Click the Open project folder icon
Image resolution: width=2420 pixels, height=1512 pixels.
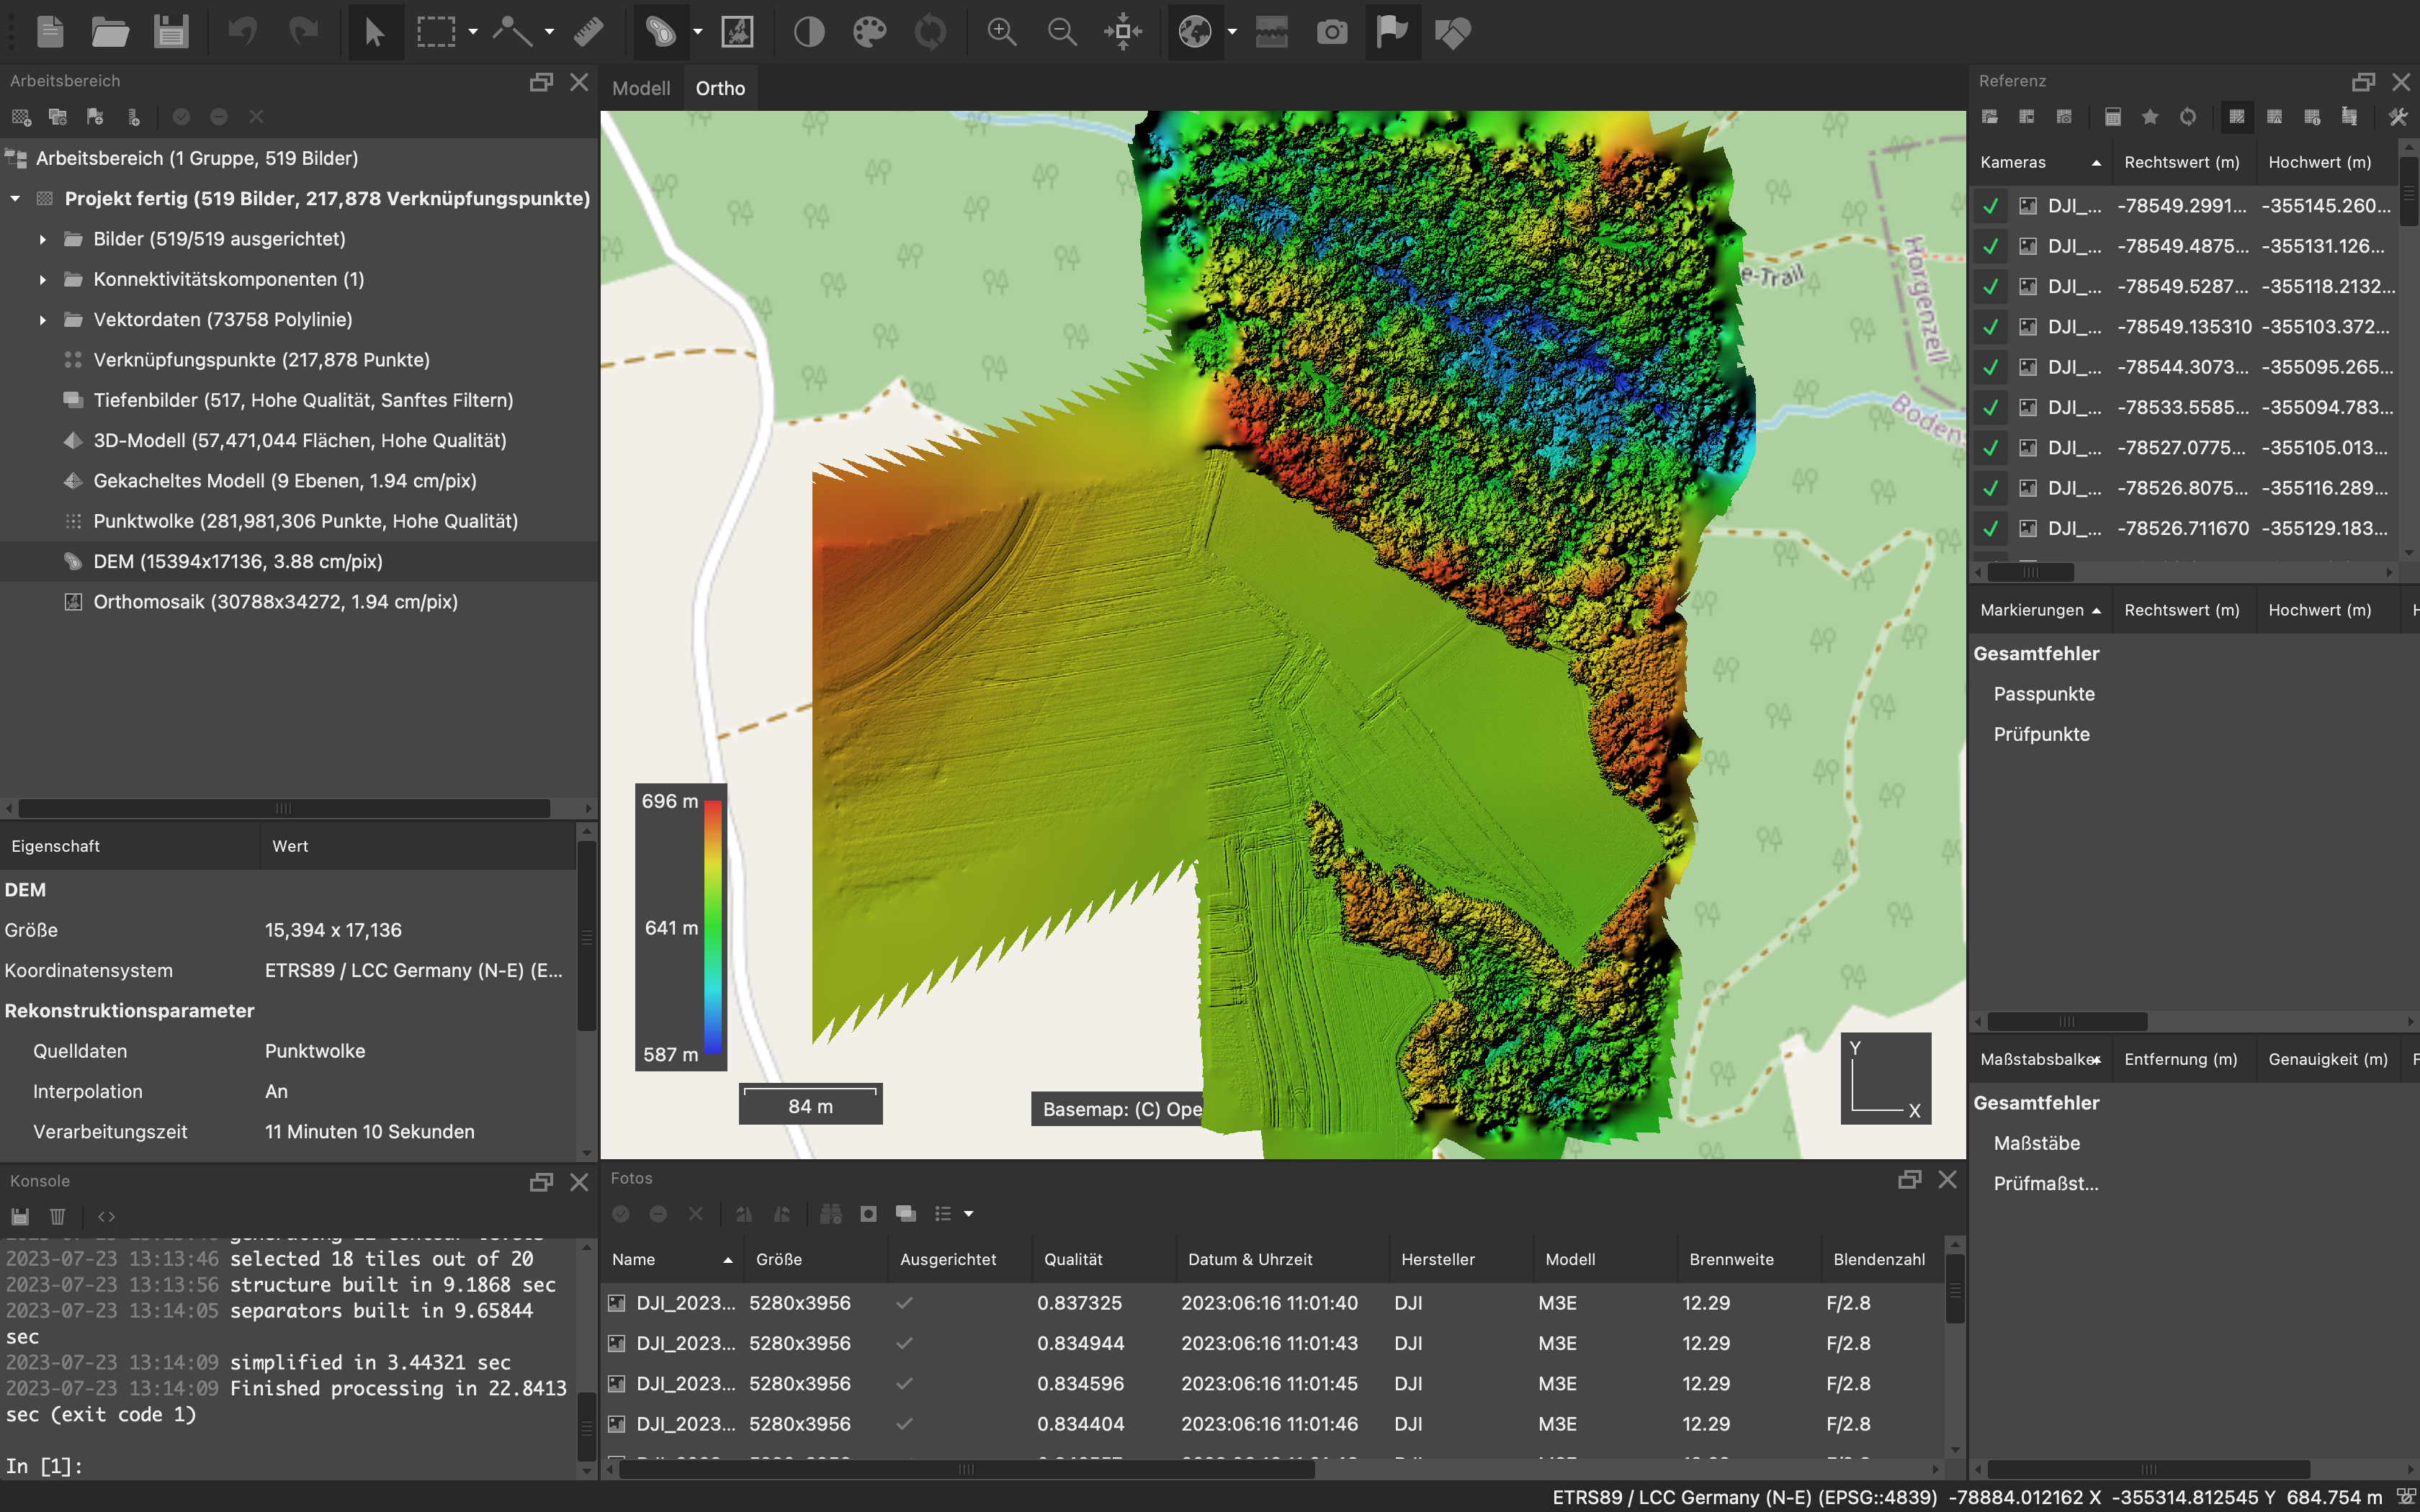(x=110, y=32)
